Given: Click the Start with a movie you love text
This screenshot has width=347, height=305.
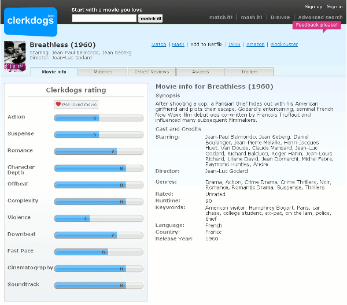Looking at the screenshot, I should (x=107, y=10).
